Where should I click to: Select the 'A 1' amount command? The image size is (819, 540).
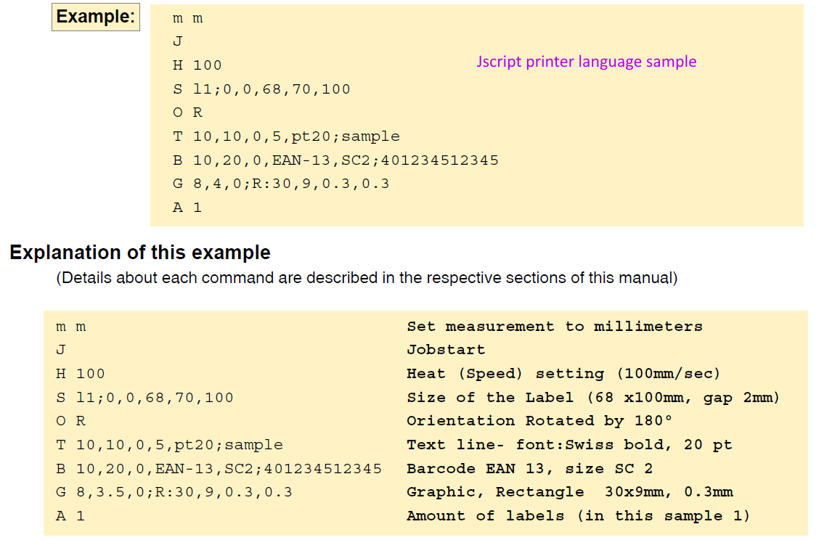tap(185, 207)
